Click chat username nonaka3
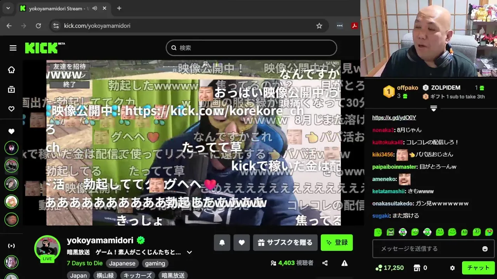497x279 pixels. tap(383, 130)
